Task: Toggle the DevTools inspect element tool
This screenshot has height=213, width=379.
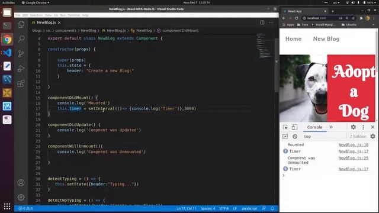Action: click(285, 127)
